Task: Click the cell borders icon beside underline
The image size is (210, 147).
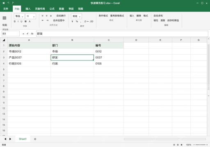Action: point(25,21)
